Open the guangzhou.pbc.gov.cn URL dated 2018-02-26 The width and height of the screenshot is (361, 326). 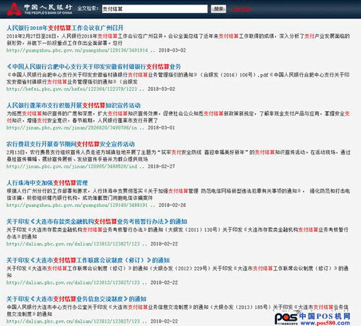[x=77, y=205]
